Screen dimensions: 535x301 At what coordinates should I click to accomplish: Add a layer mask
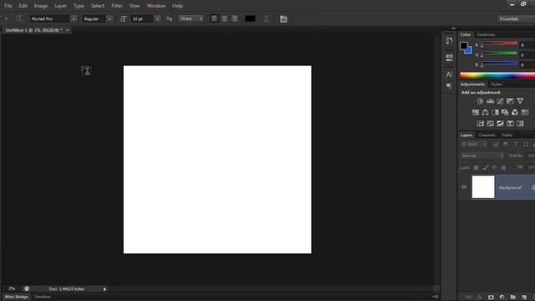pos(491,298)
